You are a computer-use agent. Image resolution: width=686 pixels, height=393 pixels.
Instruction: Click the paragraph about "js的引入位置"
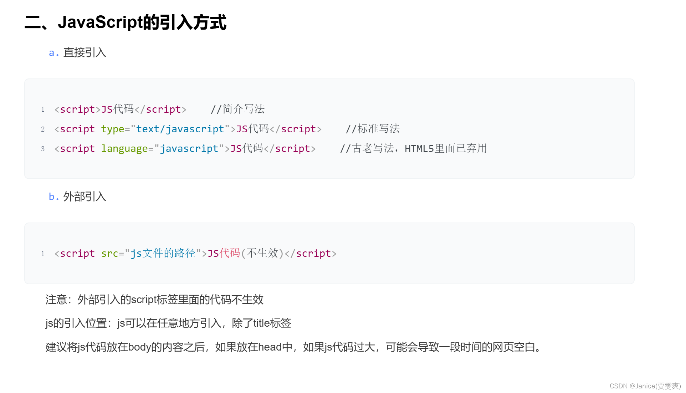[168, 323]
